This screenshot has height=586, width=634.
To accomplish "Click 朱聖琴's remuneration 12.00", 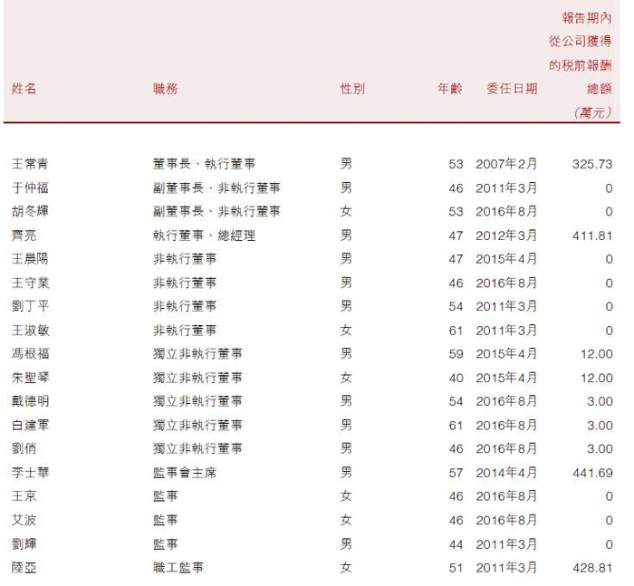I will (597, 378).
